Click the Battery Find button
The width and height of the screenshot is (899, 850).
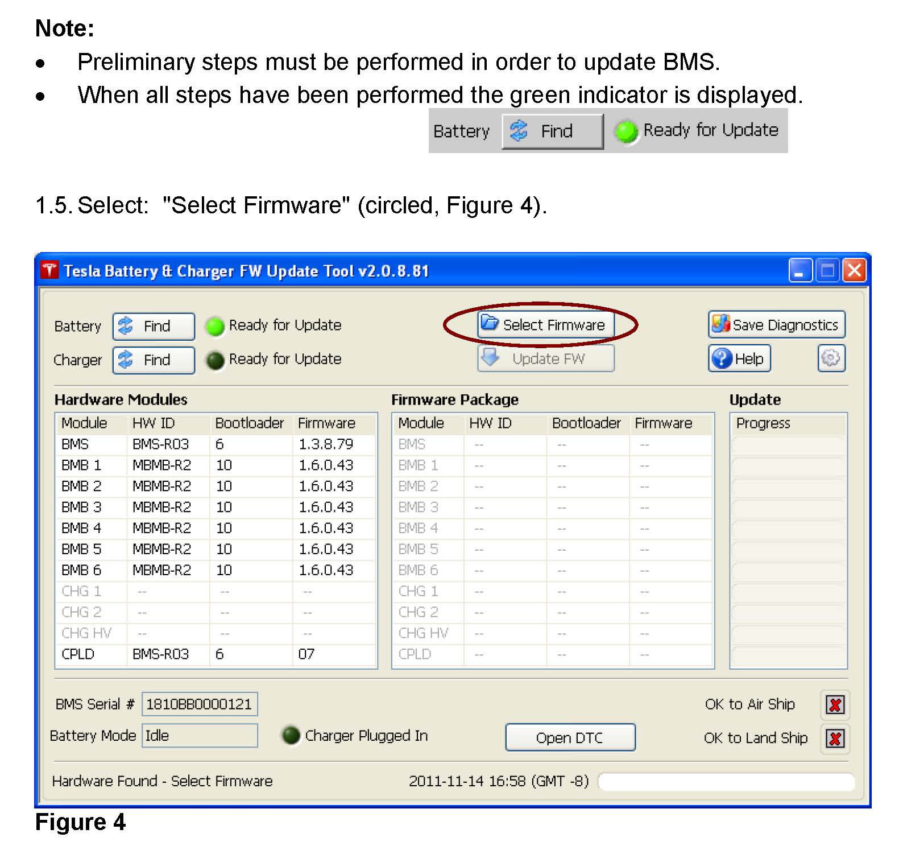click(x=154, y=326)
